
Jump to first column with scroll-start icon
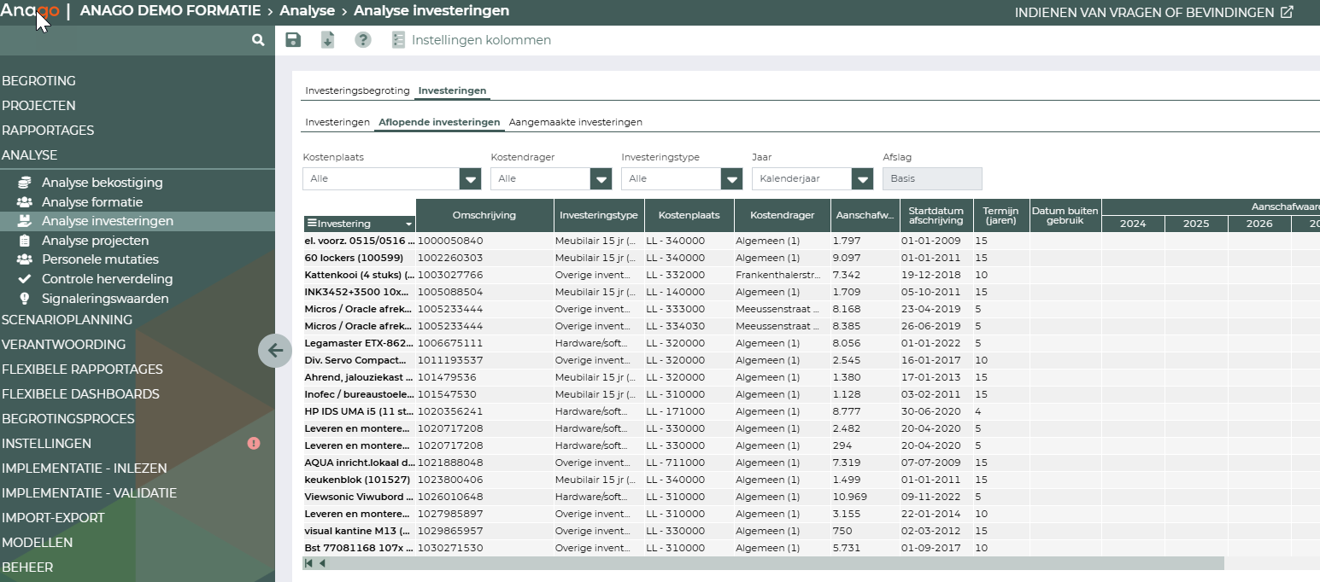pos(308,563)
